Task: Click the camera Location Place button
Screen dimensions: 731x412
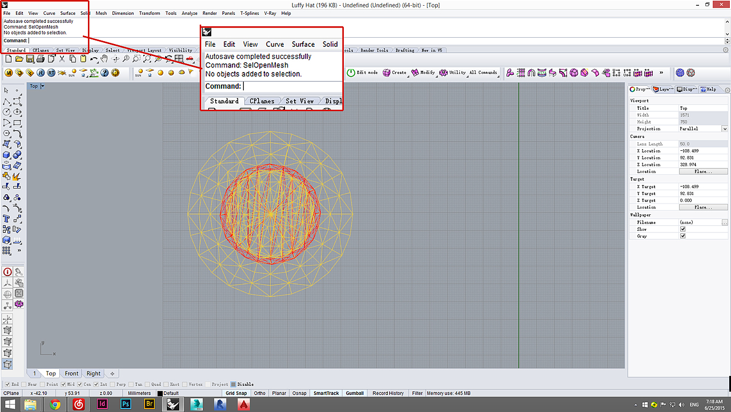Action: click(x=703, y=171)
